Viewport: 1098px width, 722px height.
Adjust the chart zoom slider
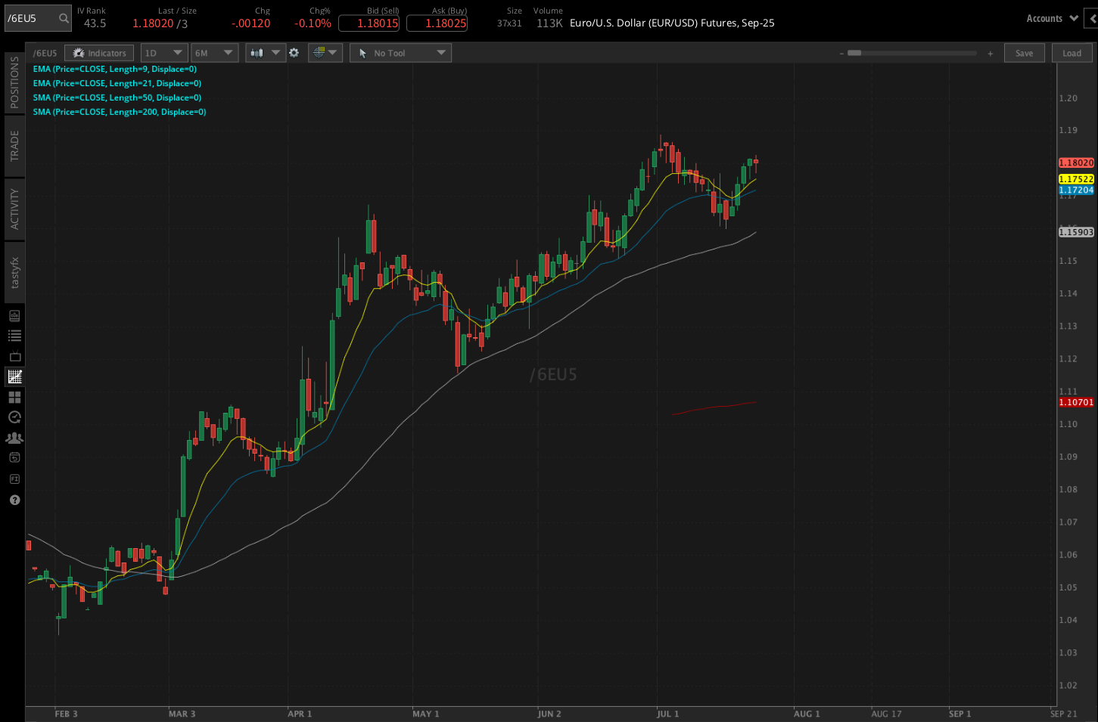857,53
